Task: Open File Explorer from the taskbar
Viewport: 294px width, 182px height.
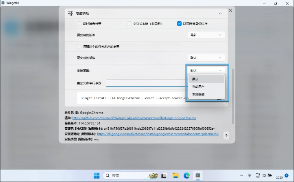Action: pyautogui.click(x=176, y=175)
